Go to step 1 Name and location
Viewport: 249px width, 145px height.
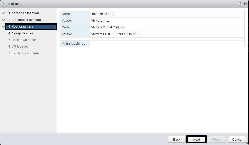point(25,13)
